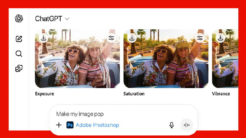This screenshot has width=246, height=138.
Task: Click the plus attach button
Action: click(59, 125)
